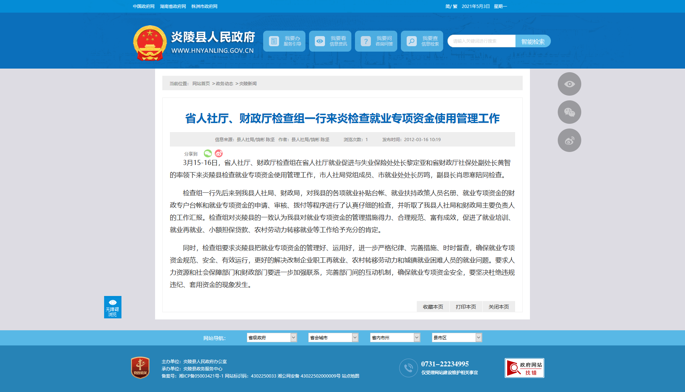
Task: Open the 我要问 咨询问答 menu
Action: (x=376, y=41)
